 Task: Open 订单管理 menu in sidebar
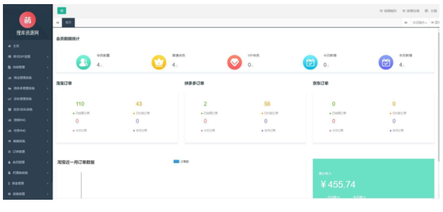pos(27,152)
